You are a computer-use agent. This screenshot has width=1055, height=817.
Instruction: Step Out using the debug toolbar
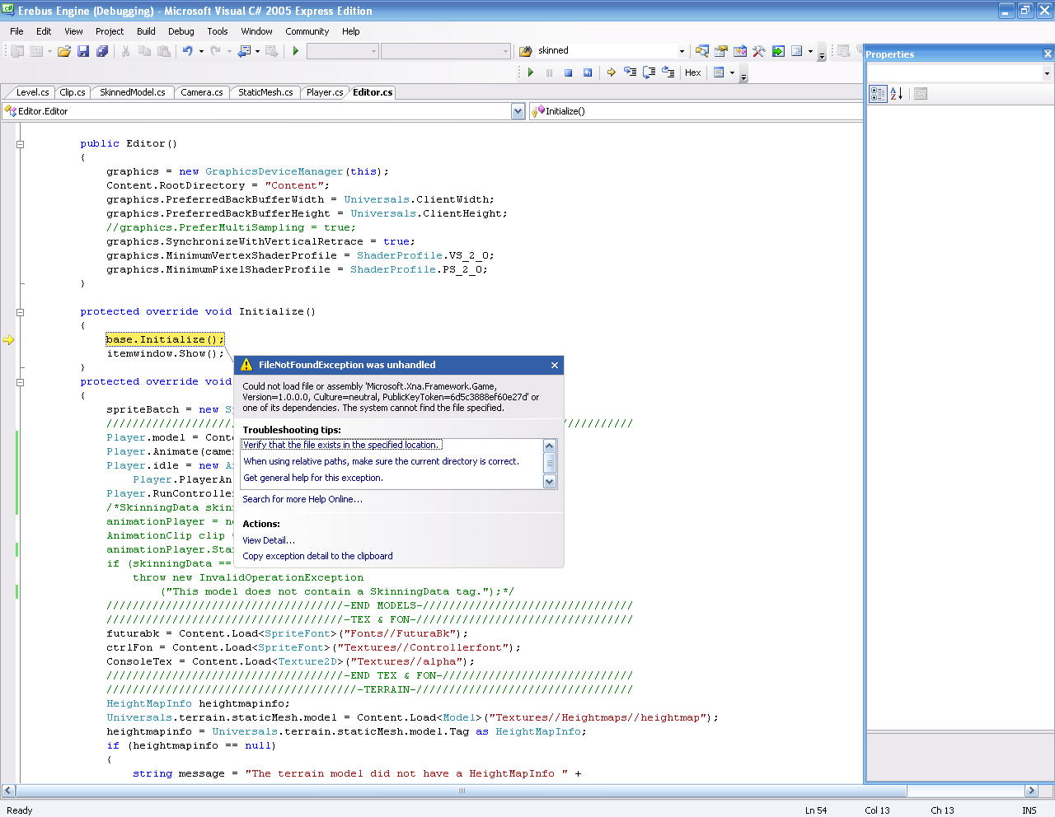coord(667,72)
